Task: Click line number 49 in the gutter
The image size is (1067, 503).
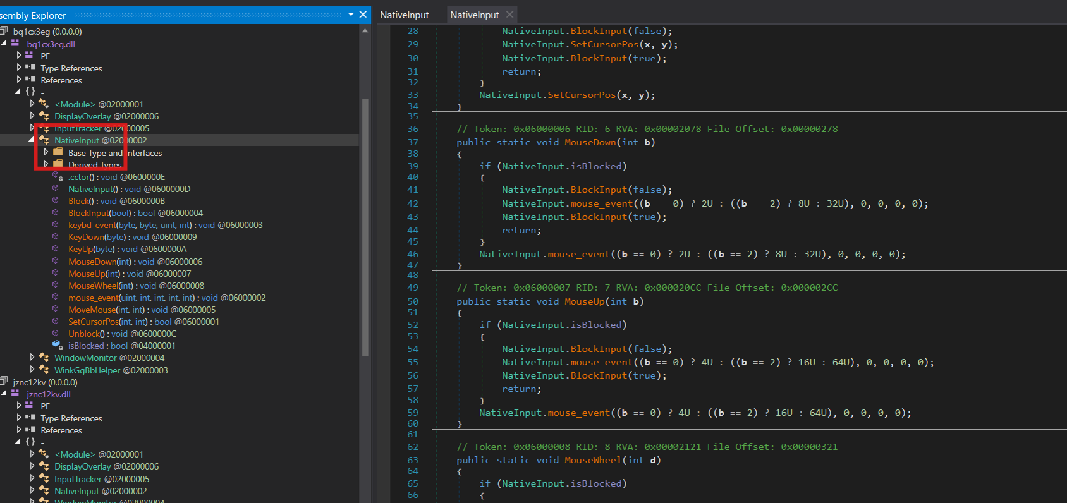Action: [x=413, y=288]
